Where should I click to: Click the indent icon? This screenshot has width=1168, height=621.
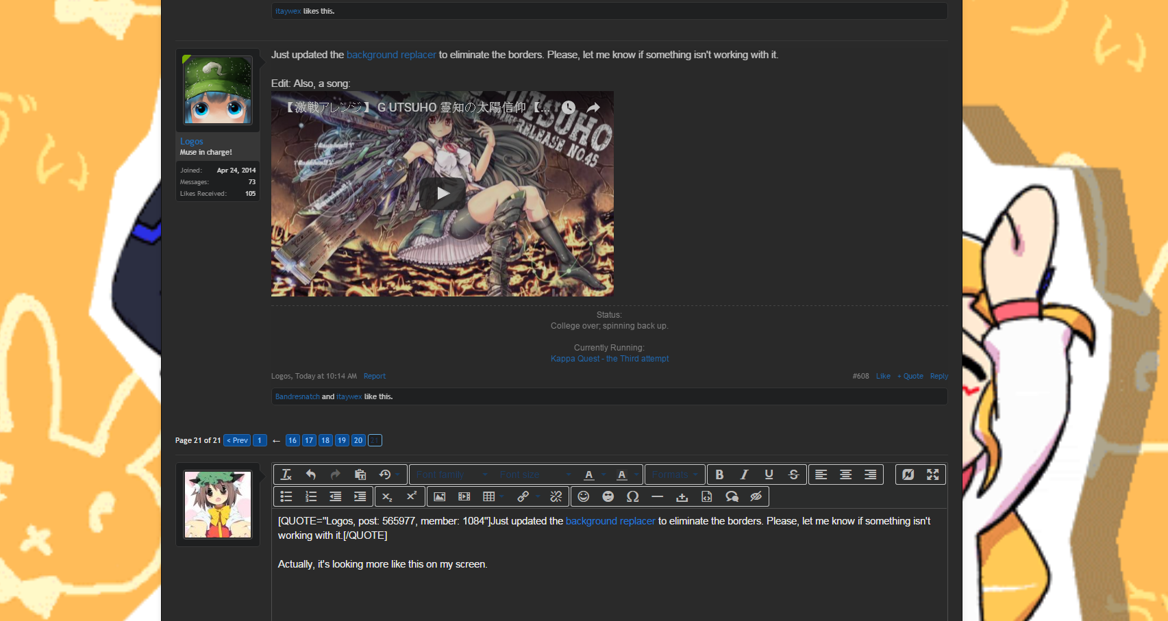point(360,496)
